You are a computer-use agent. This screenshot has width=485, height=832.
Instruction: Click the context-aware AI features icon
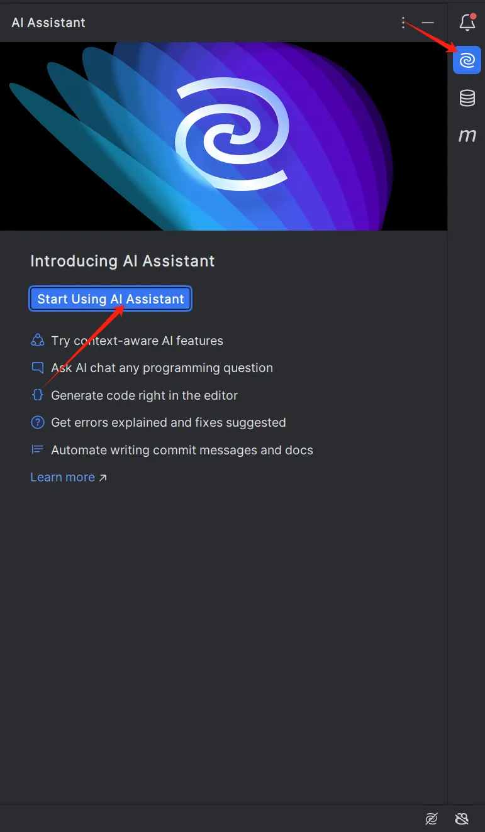tap(38, 341)
